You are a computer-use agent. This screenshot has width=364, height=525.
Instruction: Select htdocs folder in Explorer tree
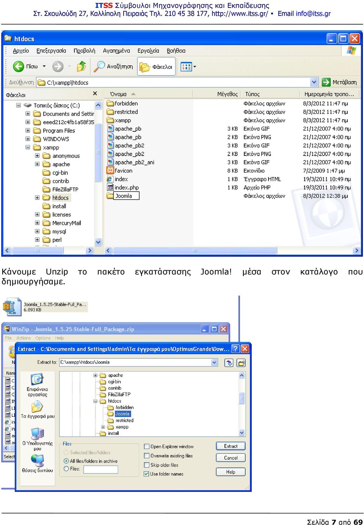click(x=56, y=198)
